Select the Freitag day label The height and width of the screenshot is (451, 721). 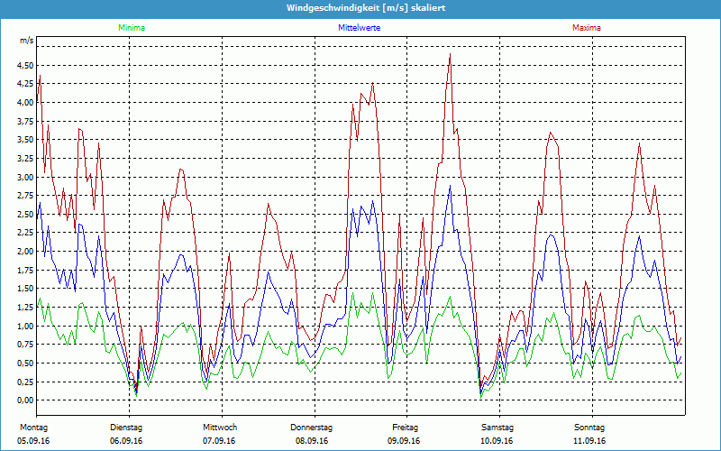pos(405,428)
